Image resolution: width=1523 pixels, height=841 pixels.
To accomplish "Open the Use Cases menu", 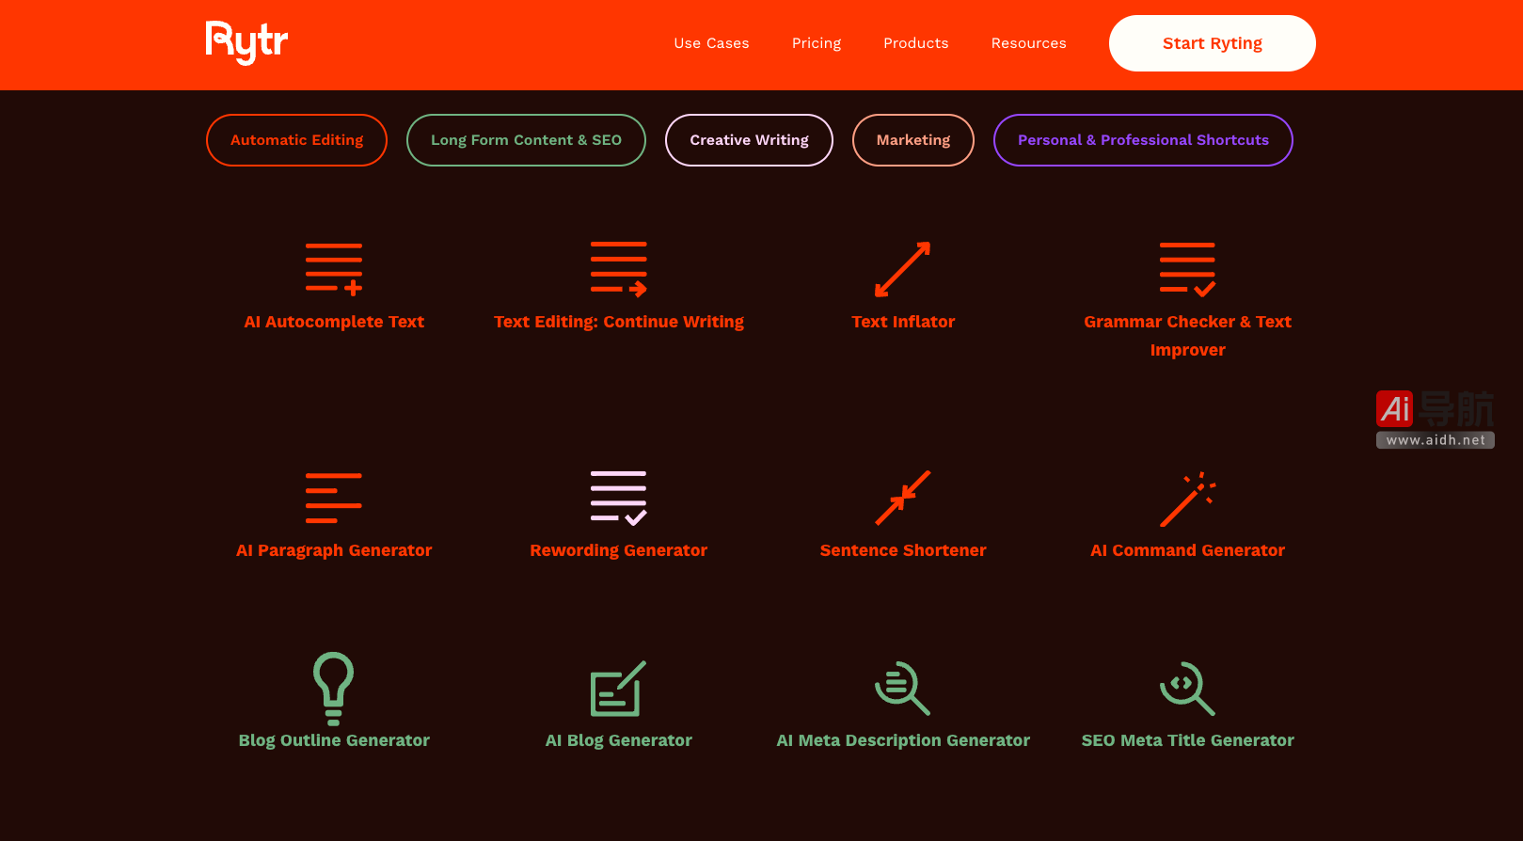I will [711, 43].
